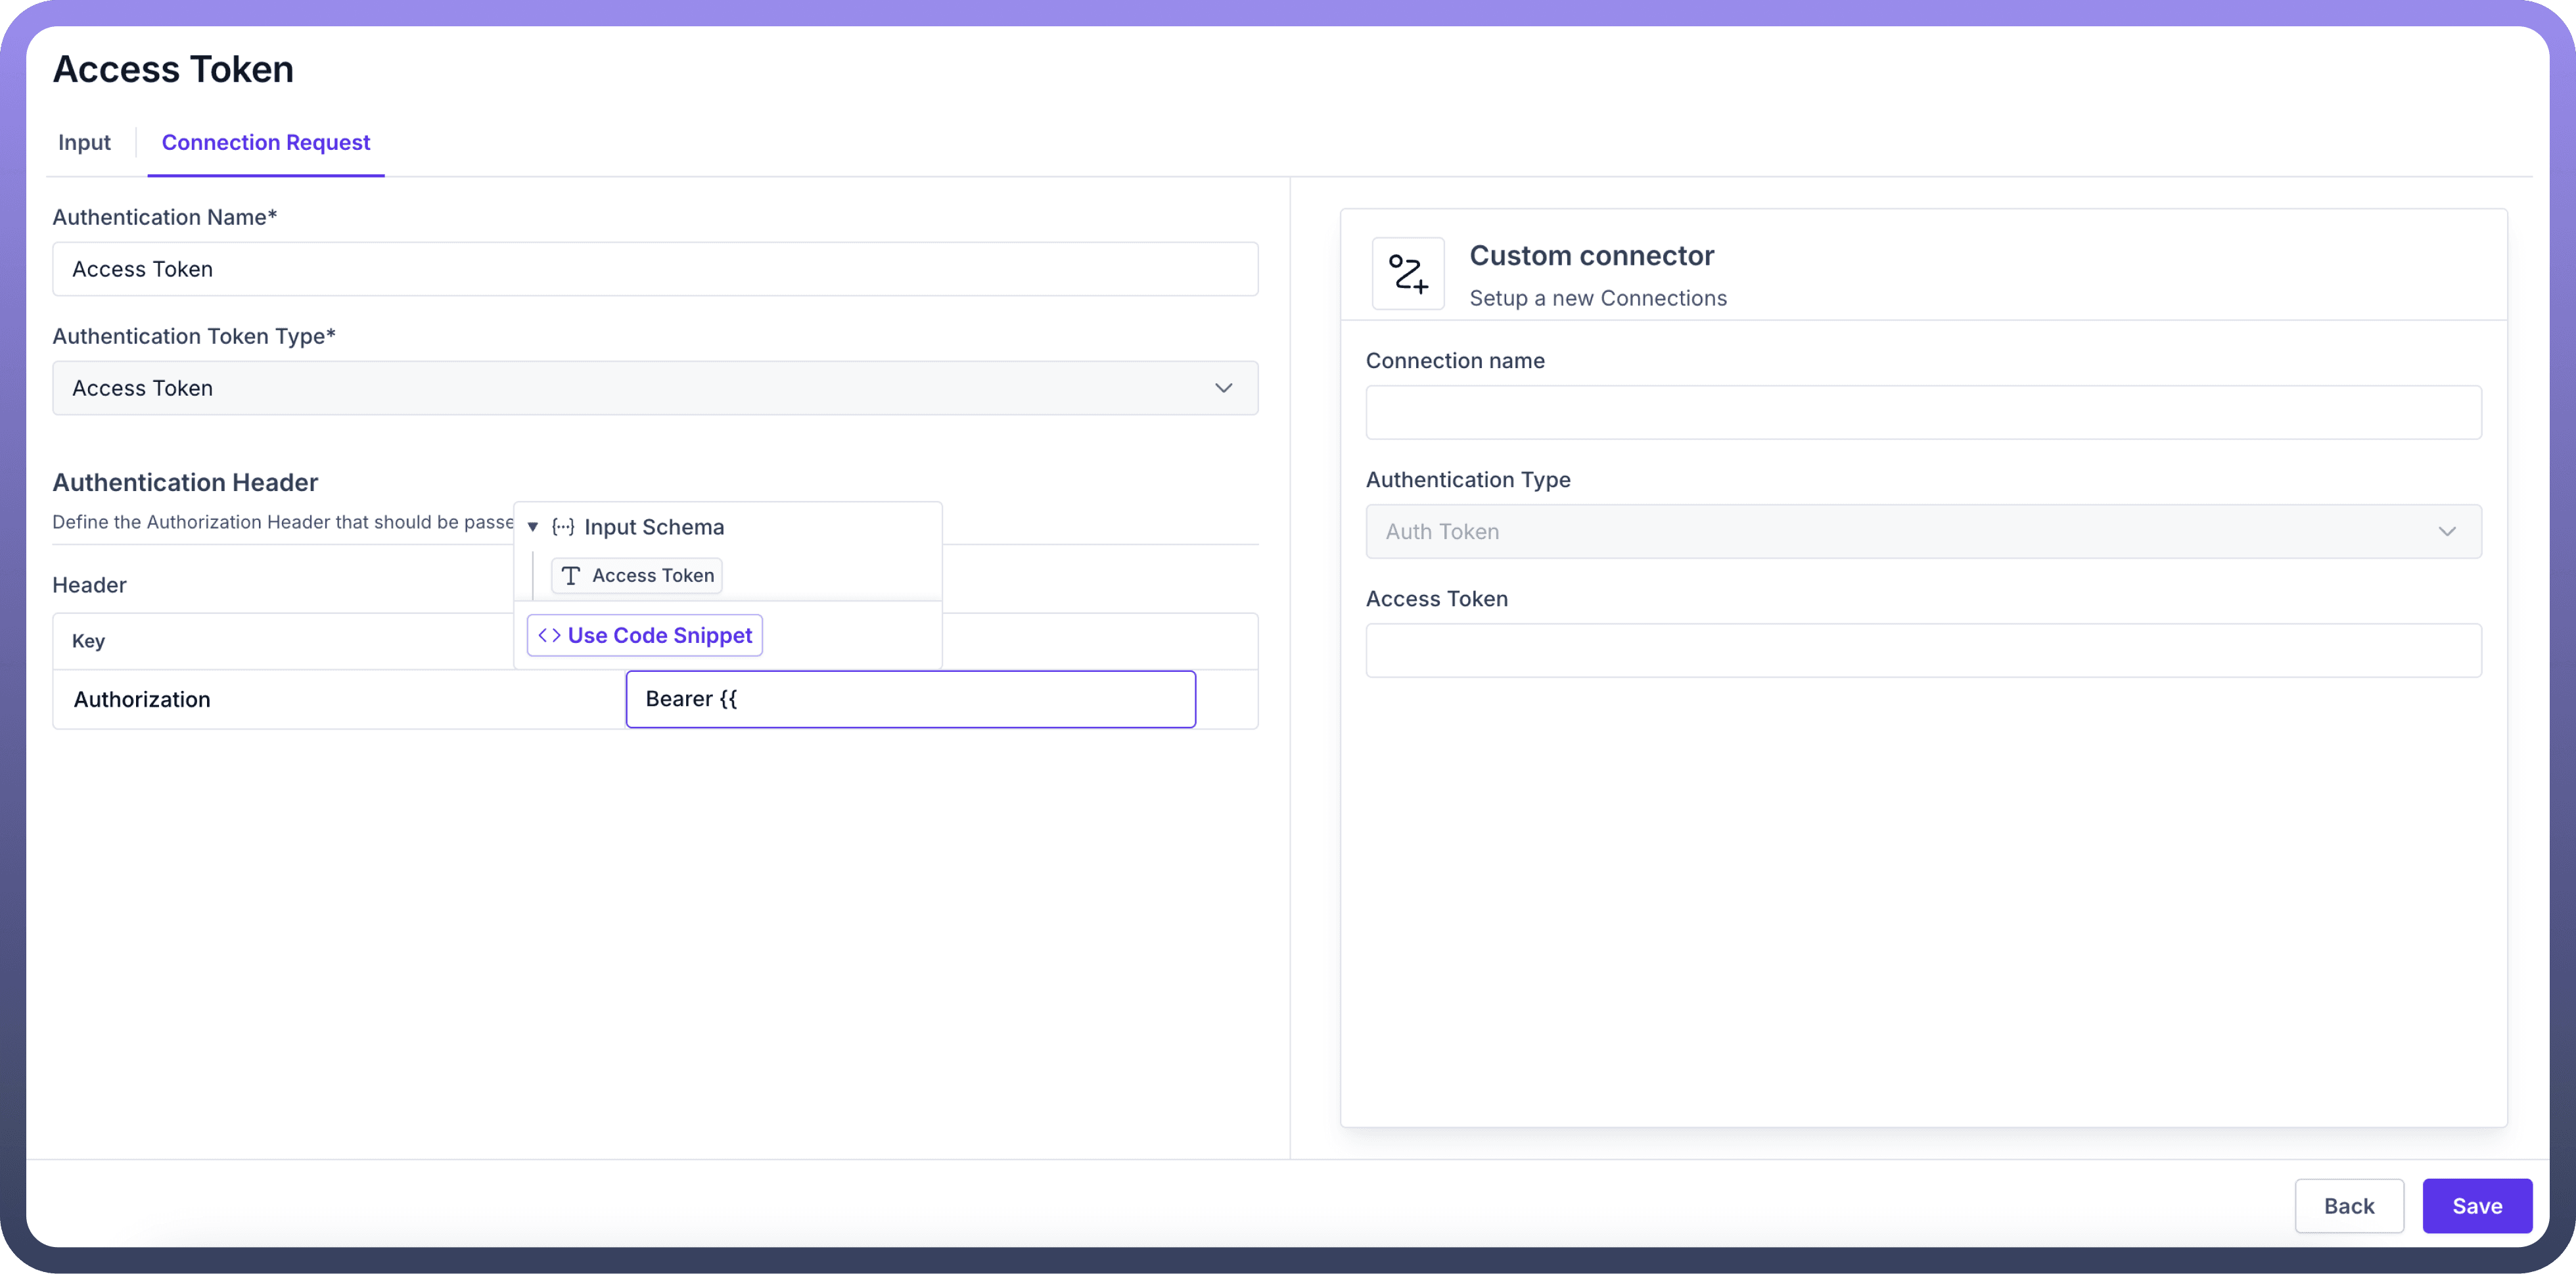The image size is (2576, 1274).
Task: Click the Custom connector icon
Action: click(1407, 273)
